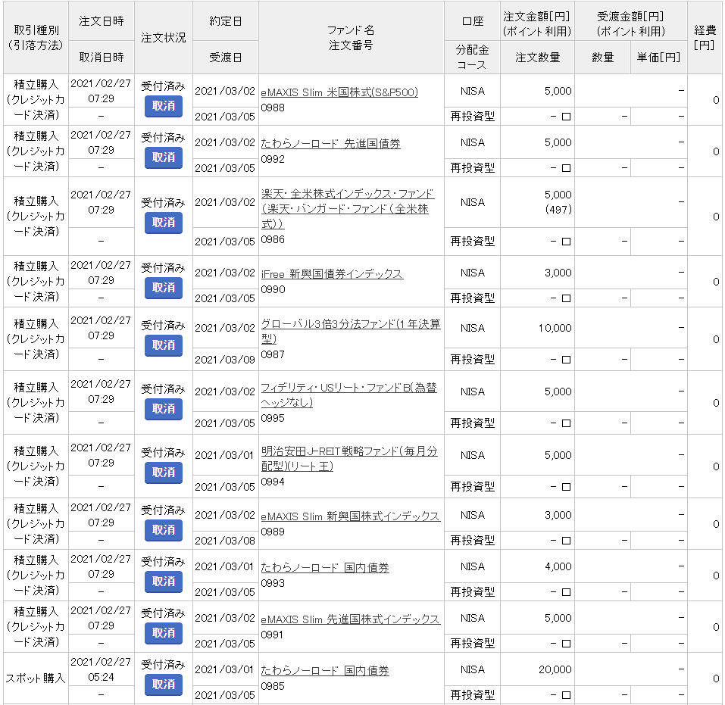Open グローバル3倍3分法ファンド(1年決算型) link
This screenshot has width=725, height=705.
351,331
